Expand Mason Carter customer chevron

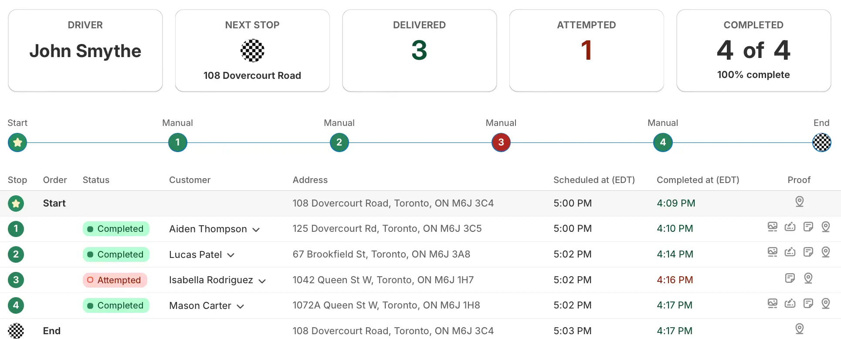(240, 307)
